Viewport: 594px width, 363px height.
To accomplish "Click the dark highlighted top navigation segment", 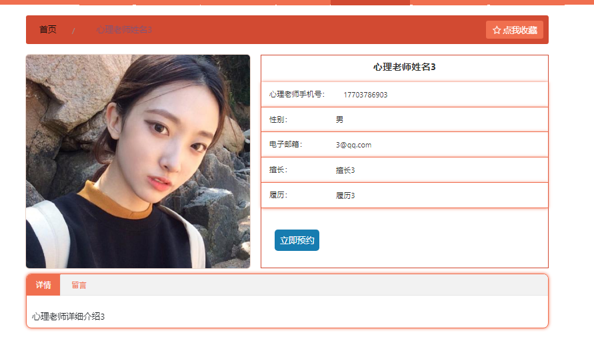I will coord(370,2).
